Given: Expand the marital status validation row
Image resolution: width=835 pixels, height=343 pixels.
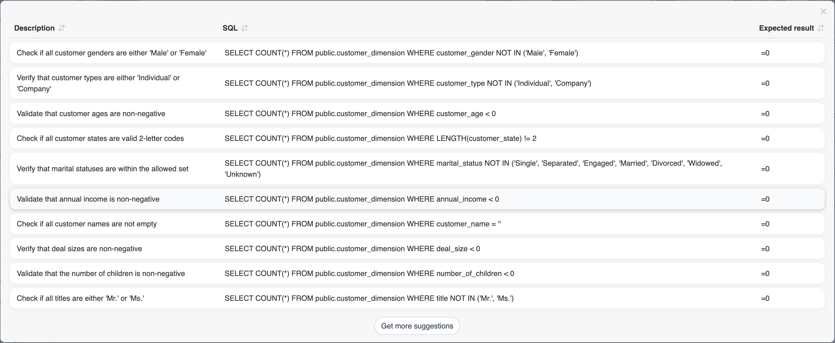Looking at the screenshot, I should 417,168.
